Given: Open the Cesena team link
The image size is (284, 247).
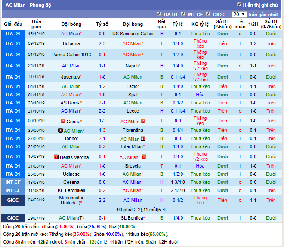Looking at the screenshot, I should coord(71,182).
